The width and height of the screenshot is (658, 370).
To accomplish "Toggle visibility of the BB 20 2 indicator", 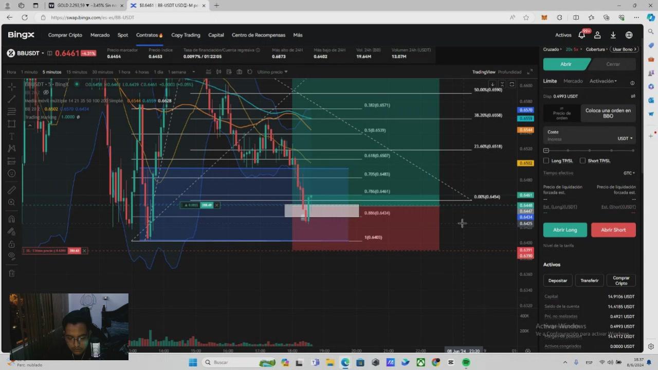I will [45, 92].
